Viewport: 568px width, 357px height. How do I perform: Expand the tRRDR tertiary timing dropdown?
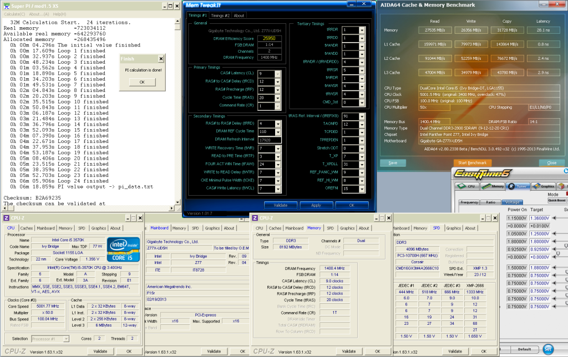point(362,30)
